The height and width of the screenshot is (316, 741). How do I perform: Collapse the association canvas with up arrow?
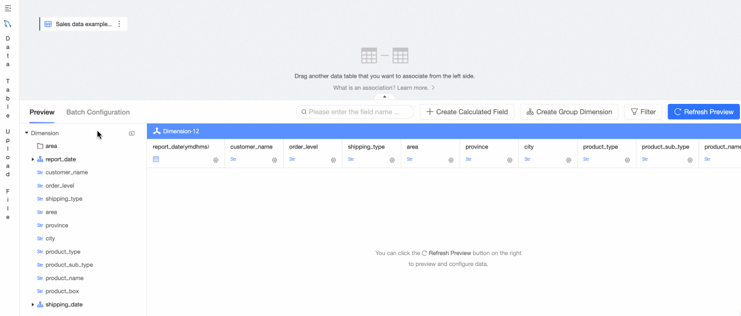384,97
